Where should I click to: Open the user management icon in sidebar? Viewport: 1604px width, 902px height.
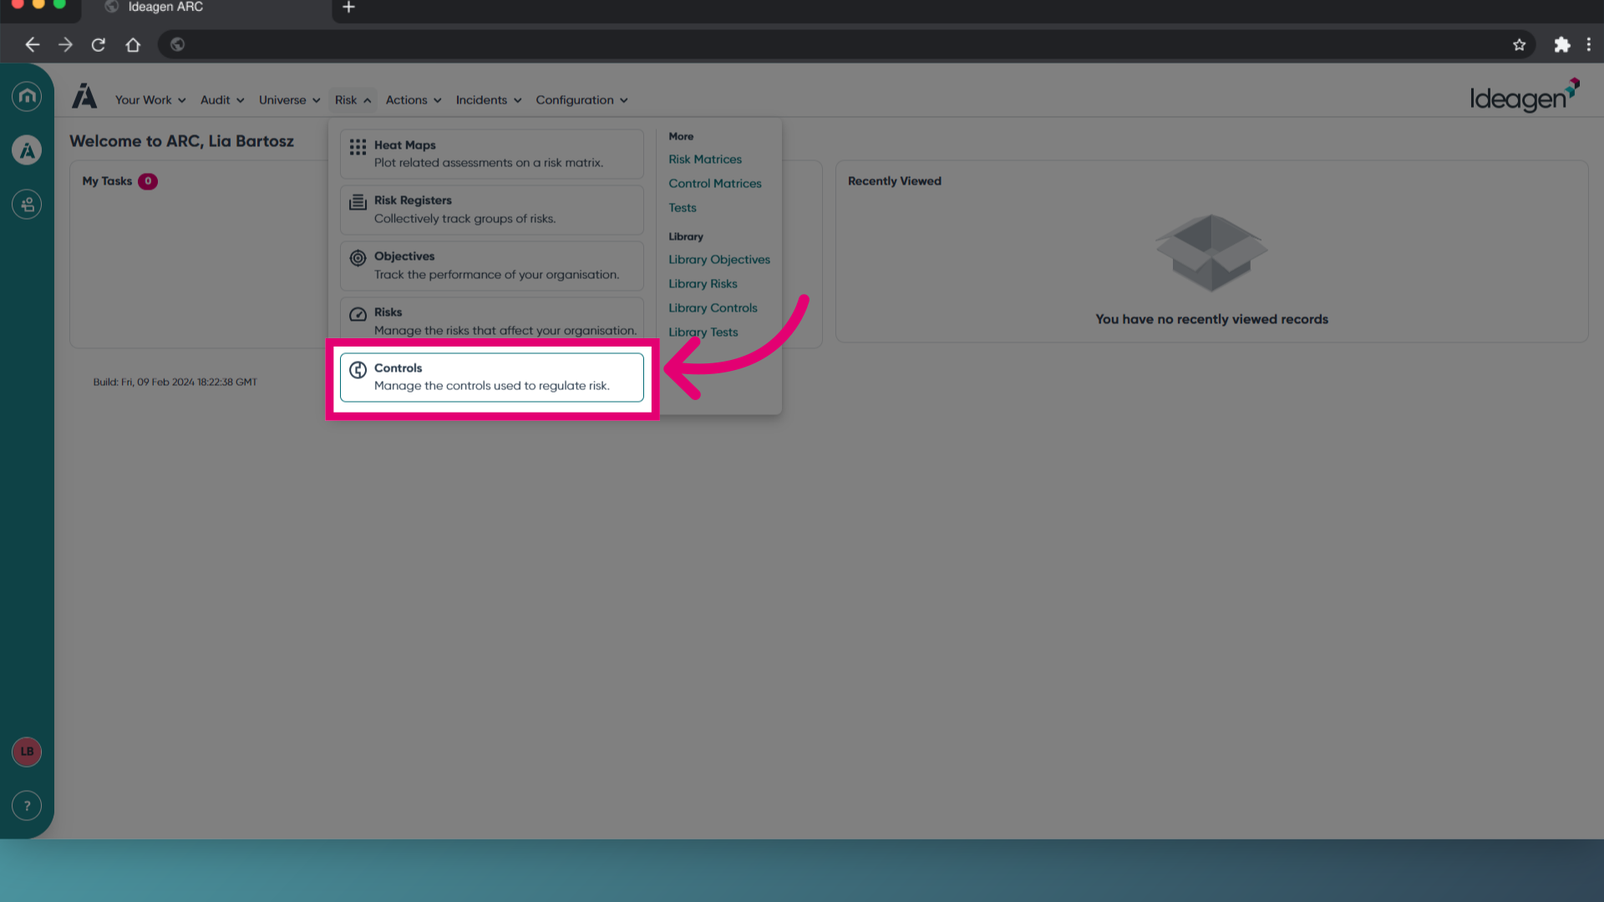[27, 205]
